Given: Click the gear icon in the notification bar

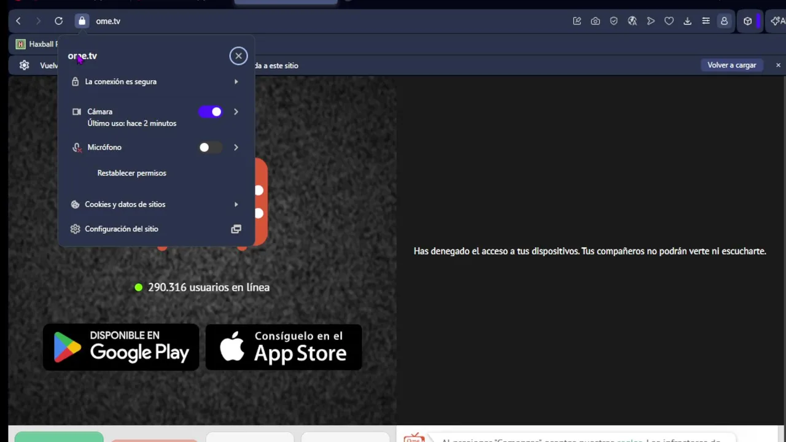Looking at the screenshot, I should [24, 65].
